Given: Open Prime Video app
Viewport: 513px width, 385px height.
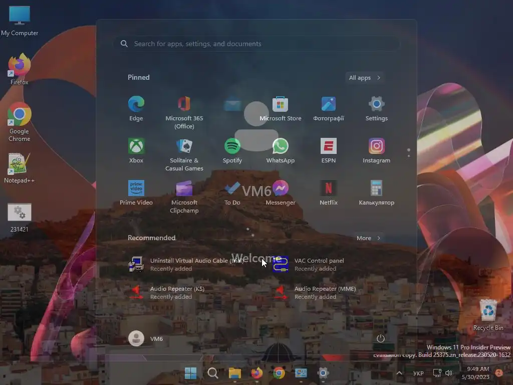Looking at the screenshot, I should pos(136,193).
